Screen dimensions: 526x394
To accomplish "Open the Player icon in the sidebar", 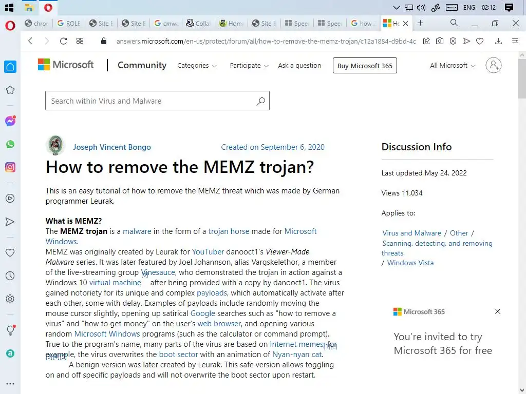I will tap(10, 199).
